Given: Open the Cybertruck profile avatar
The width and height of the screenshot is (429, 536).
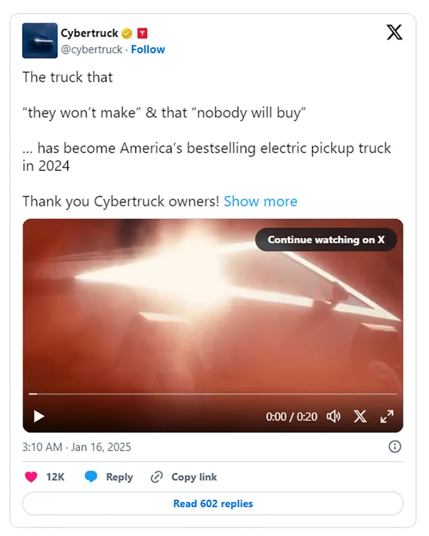Looking at the screenshot, I should point(40,41).
